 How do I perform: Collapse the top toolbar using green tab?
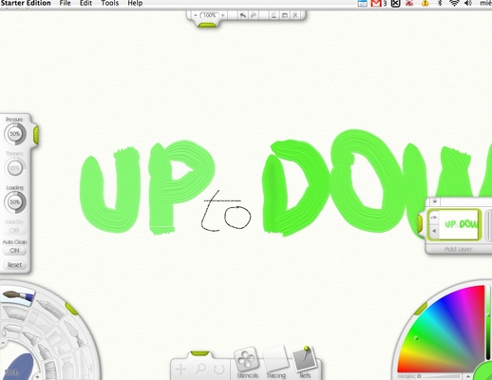tap(207, 25)
